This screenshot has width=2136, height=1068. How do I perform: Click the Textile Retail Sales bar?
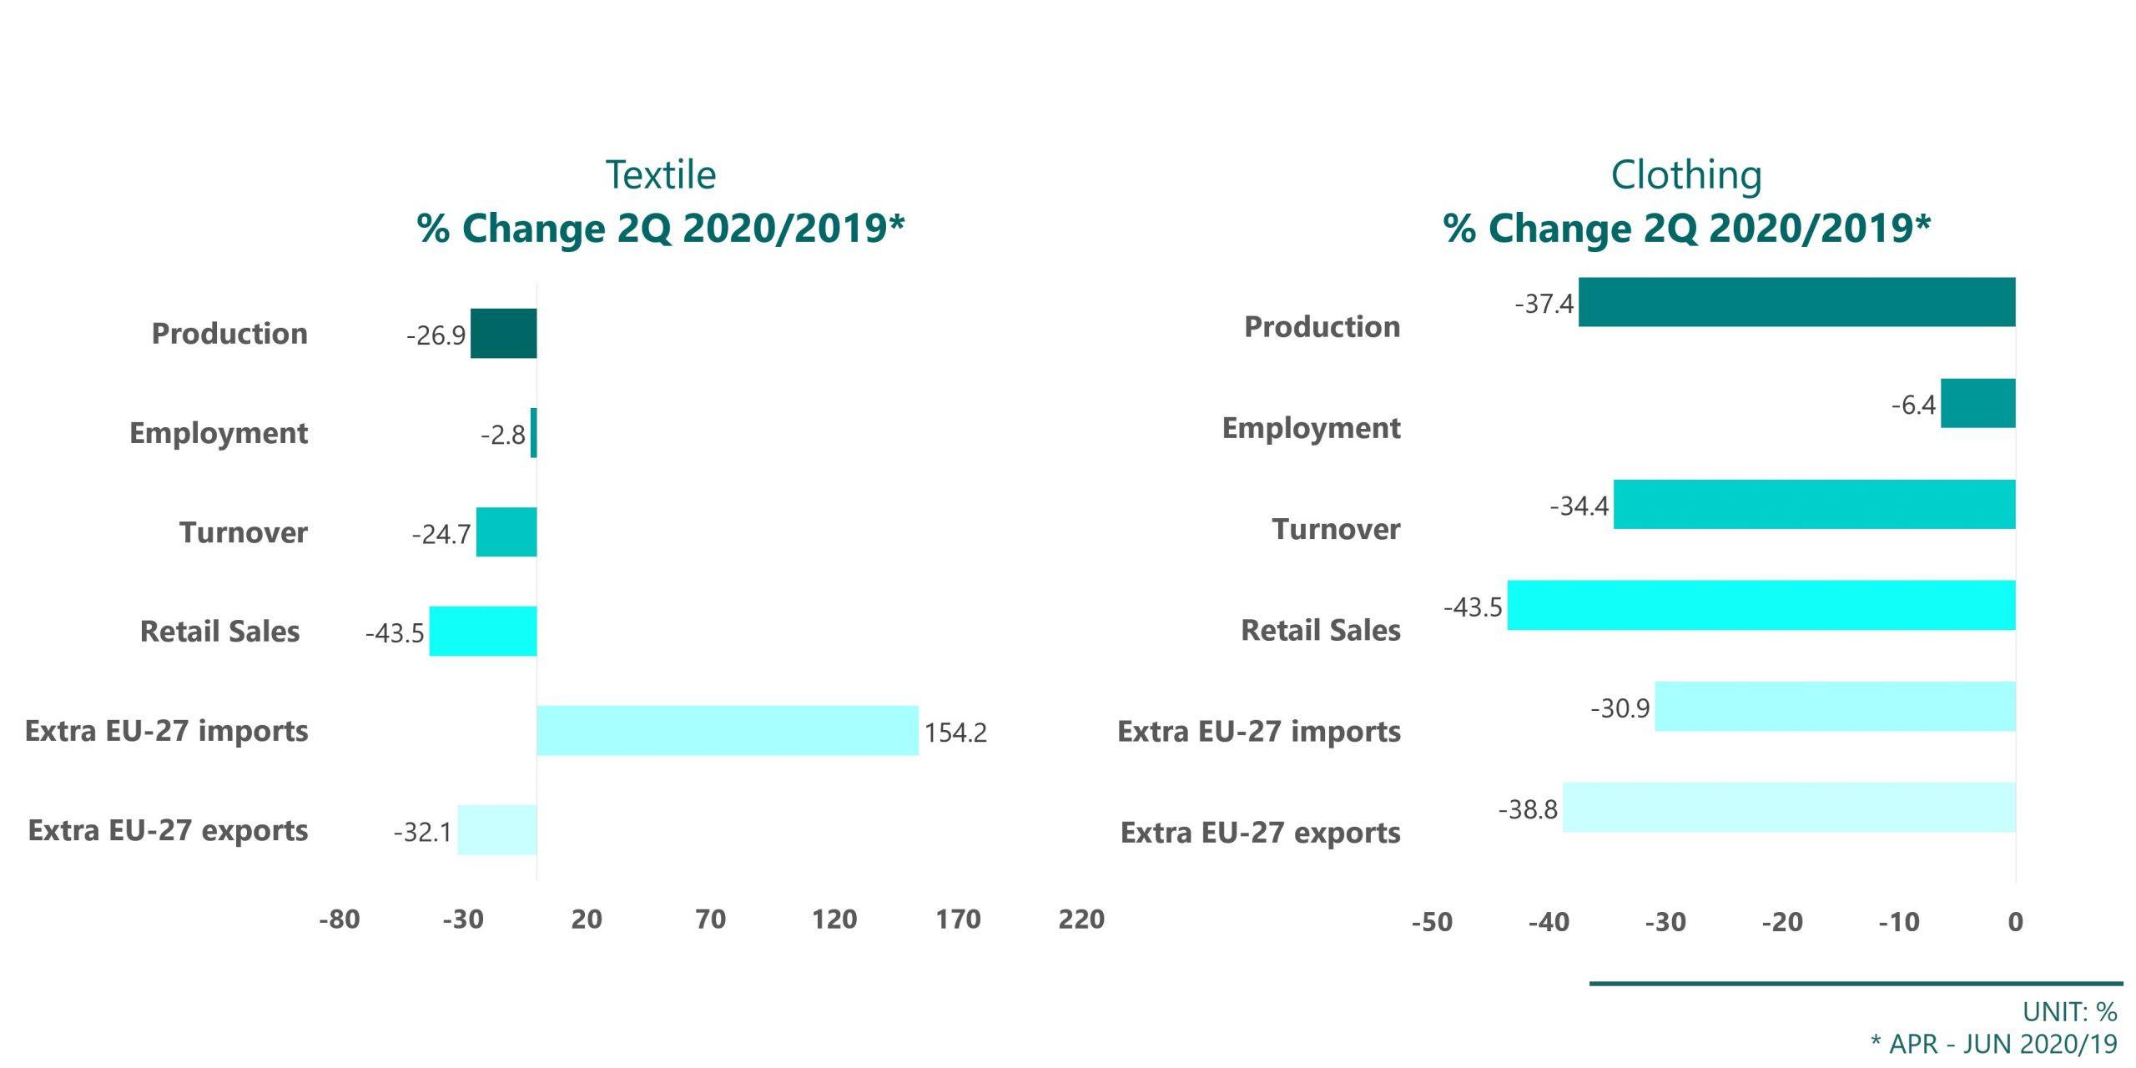[x=483, y=632]
